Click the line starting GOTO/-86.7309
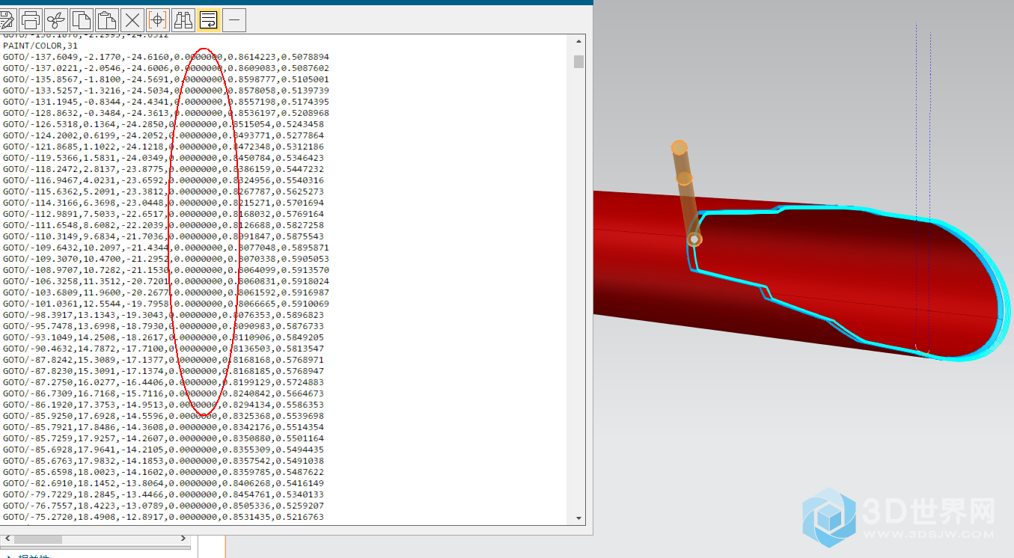 [x=164, y=393]
